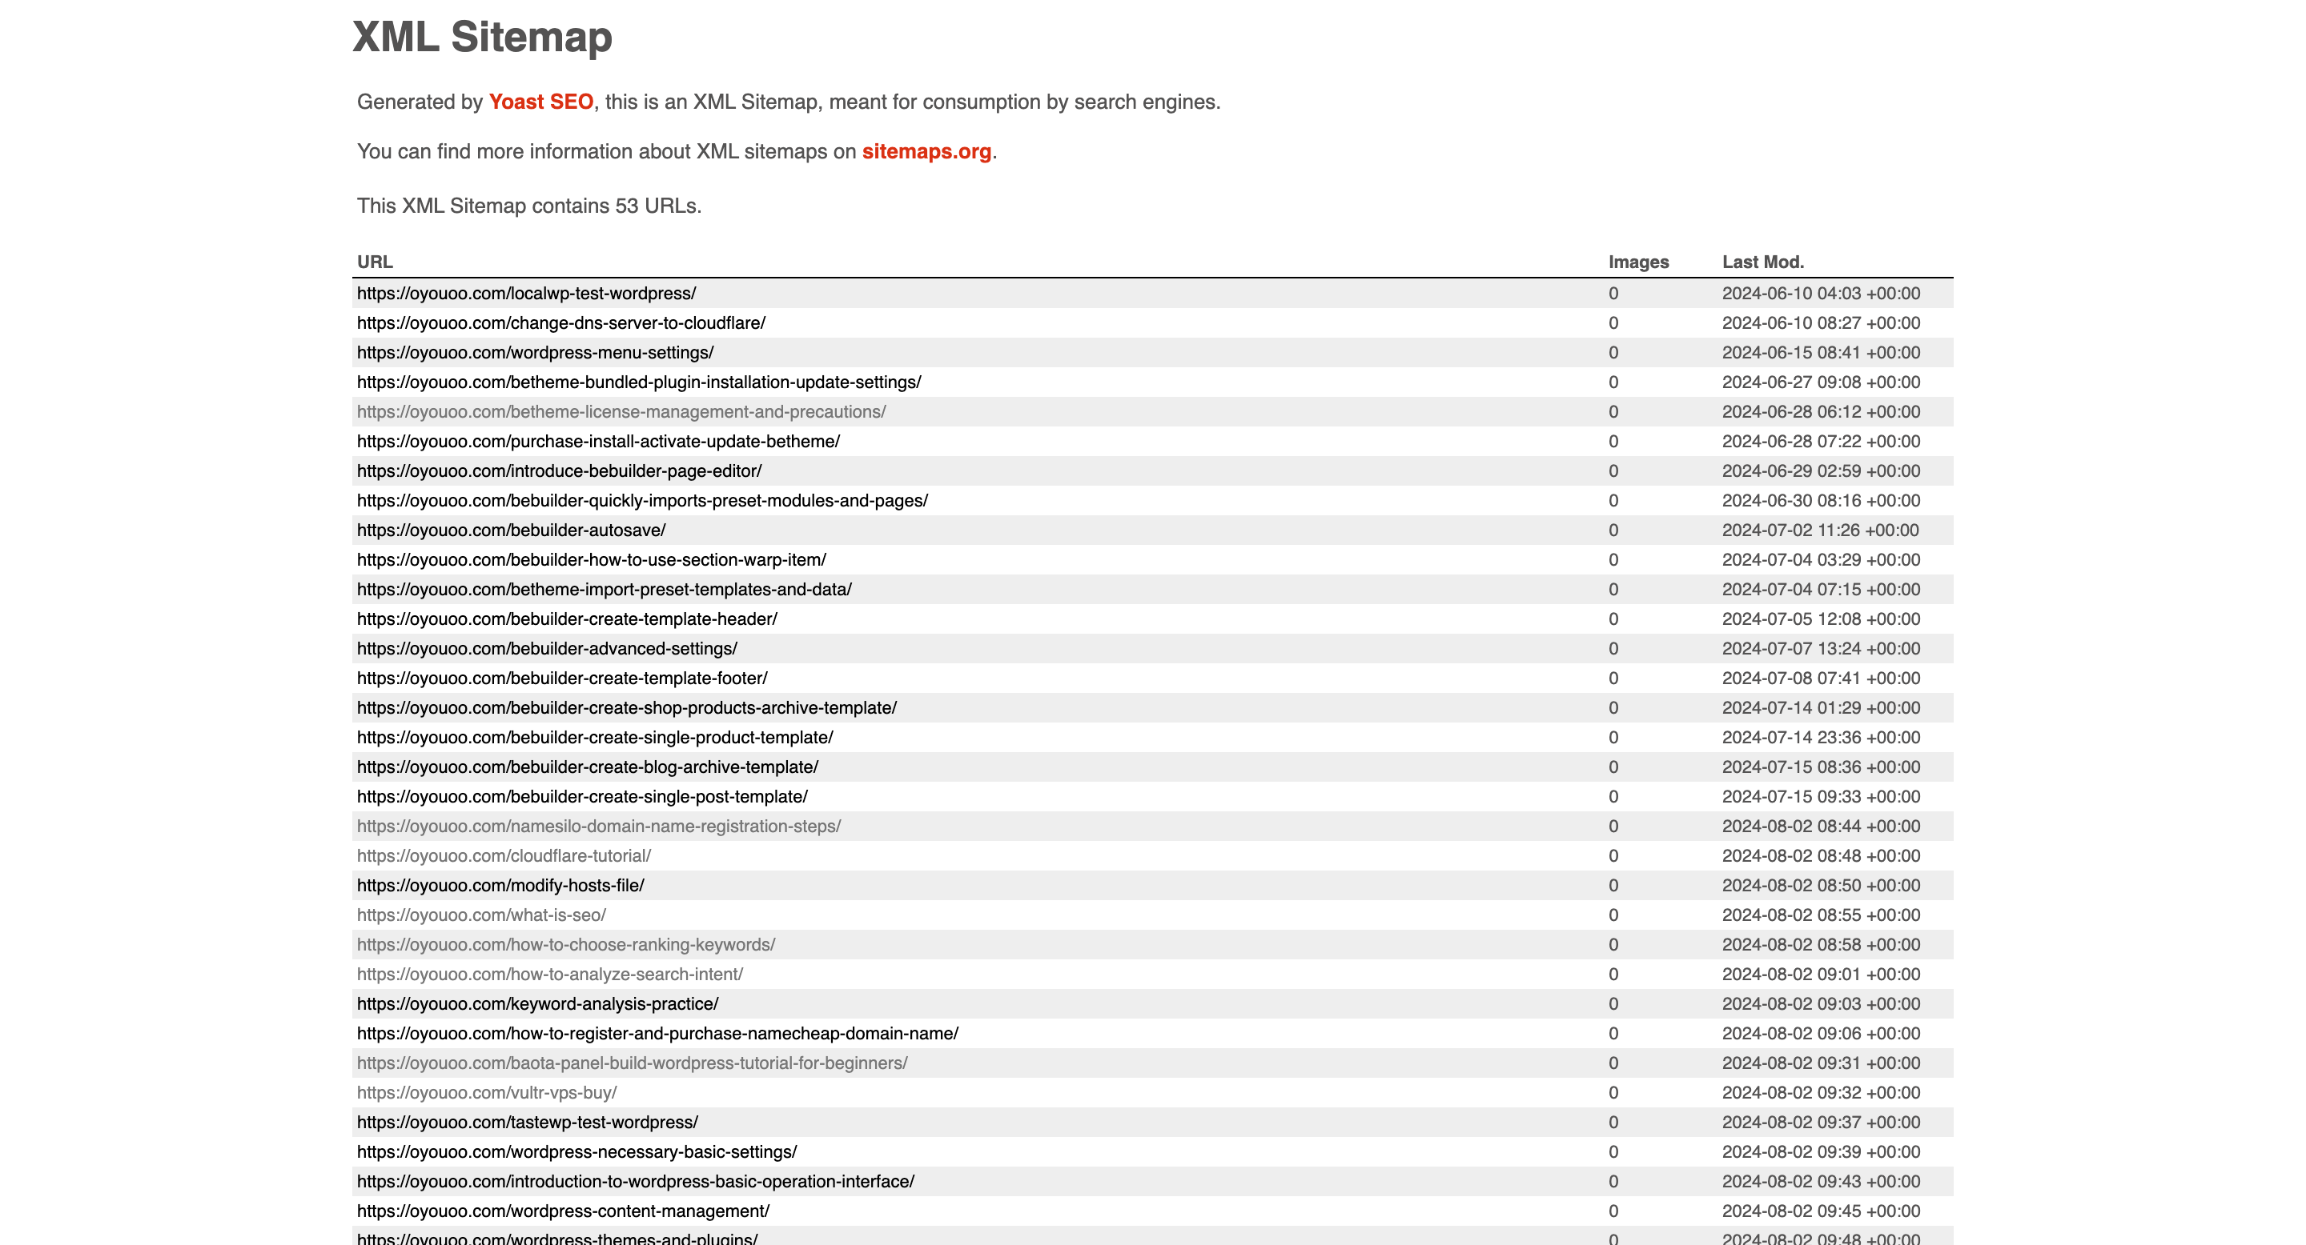Open how-to-analyze-search-intent link

(549, 974)
